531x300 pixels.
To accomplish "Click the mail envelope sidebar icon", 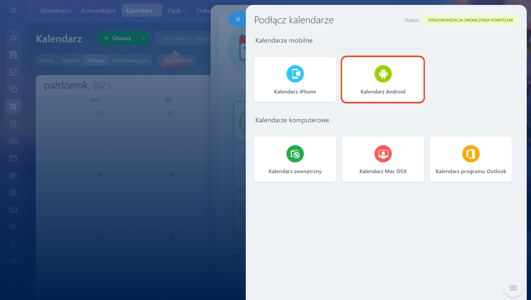I will click(13, 158).
